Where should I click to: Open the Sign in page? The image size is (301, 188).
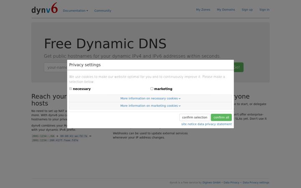point(264,10)
